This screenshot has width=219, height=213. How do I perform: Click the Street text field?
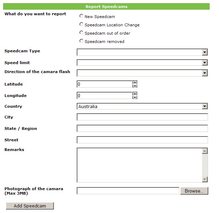coord(142,140)
